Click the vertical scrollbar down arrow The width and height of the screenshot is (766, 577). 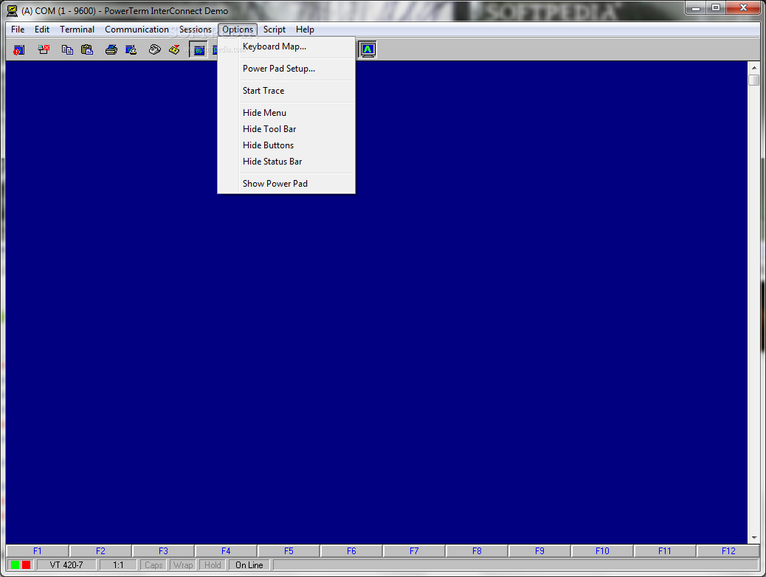[754, 537]
